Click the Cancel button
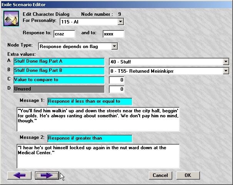Viewport: 233px width, 185px height. (x=160, y=175)
